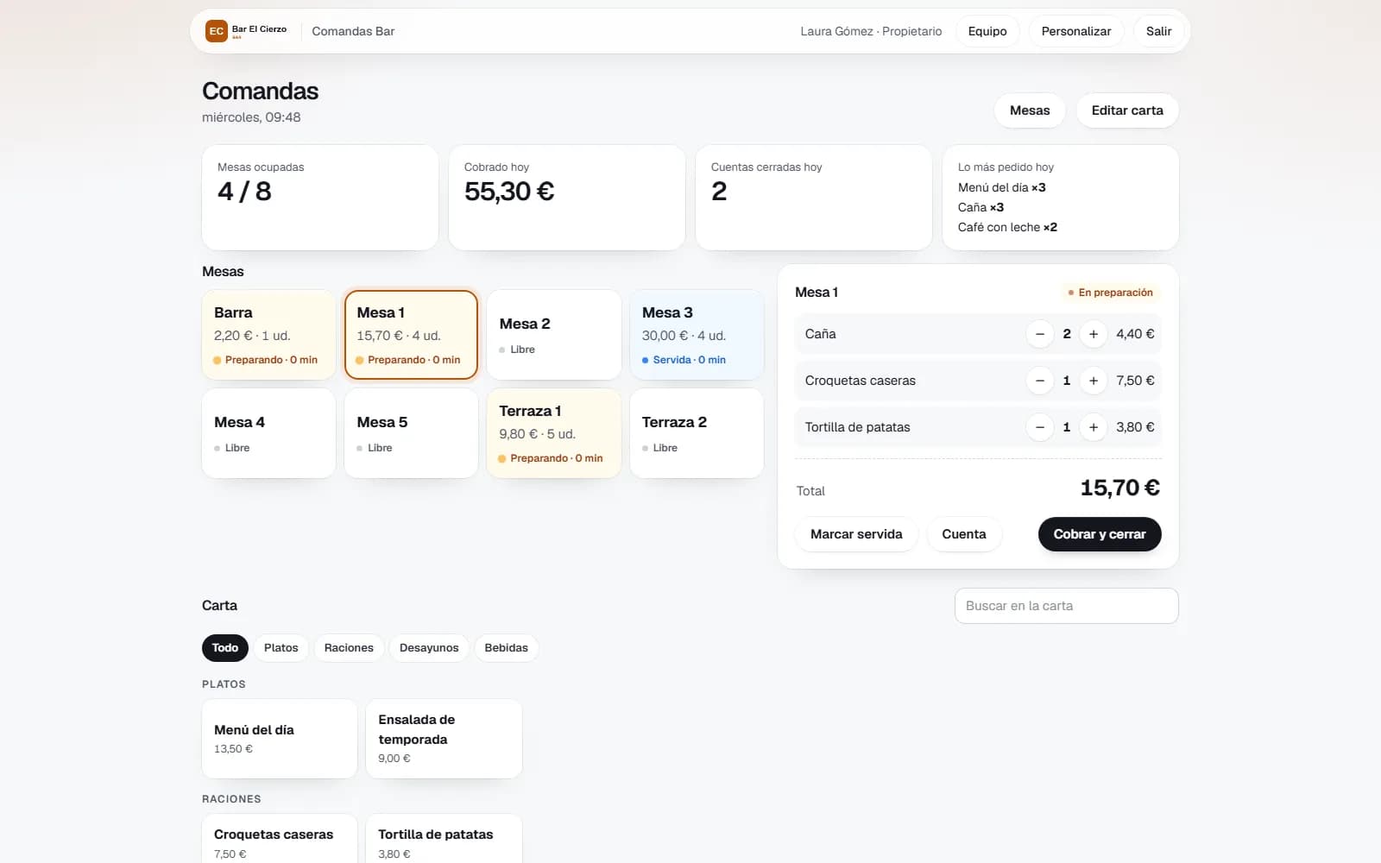
Task: Reduce Croquetas caseras quantity by one
Action: pyautogui.click(x=1040, y=381)
